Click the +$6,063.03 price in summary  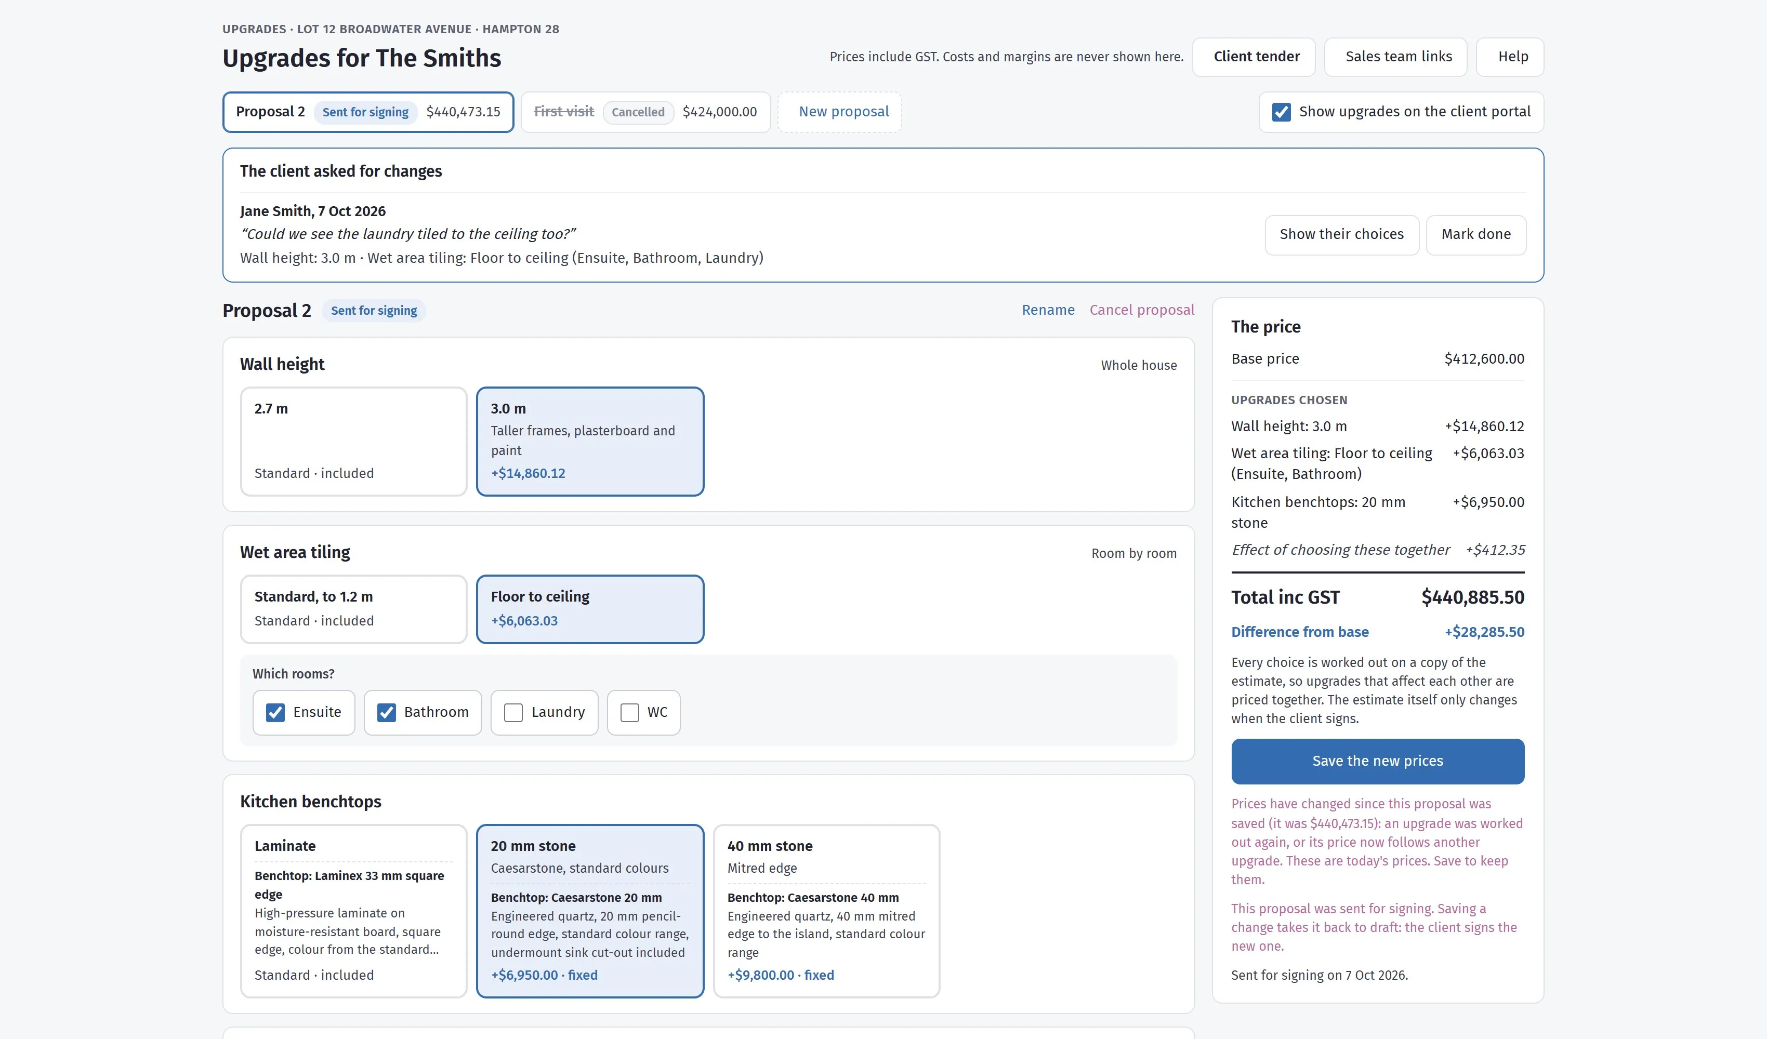1487,454
